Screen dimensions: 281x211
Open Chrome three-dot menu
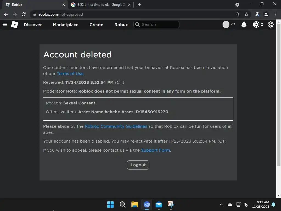(x=275, y=14)
